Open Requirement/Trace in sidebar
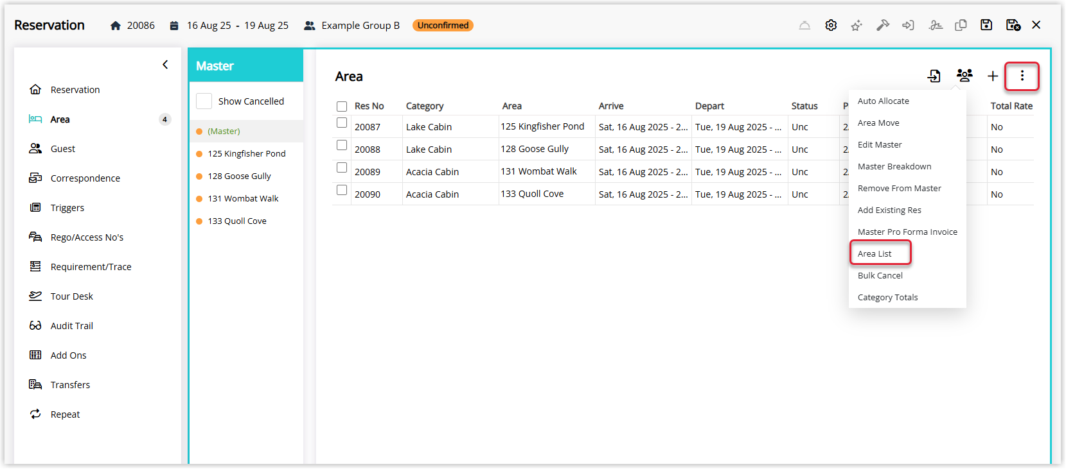This screenshot has width=1066, height=469. pos(91,267)
